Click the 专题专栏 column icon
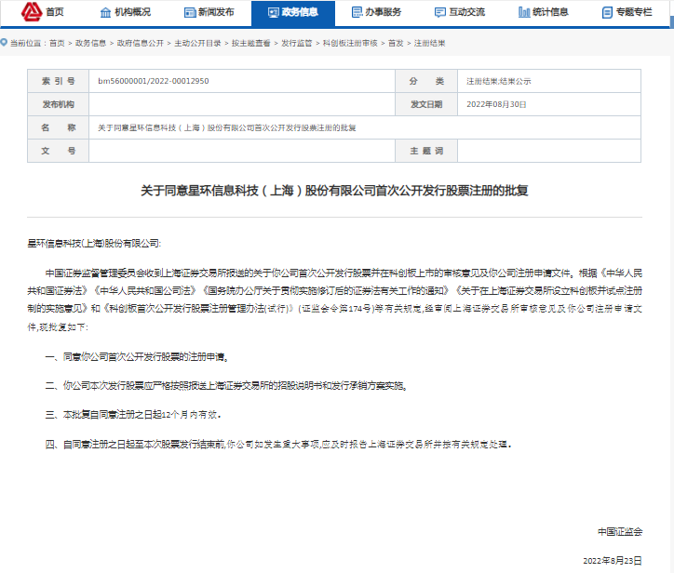The height and width of the screenshot is (573, 674). [x=607, y=12]
